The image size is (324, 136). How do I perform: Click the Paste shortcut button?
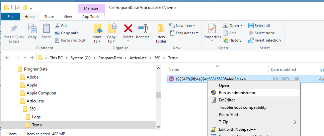tap(70, 41)
